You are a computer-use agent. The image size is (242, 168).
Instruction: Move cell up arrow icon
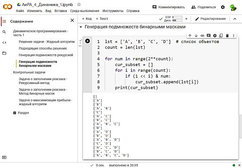[x=190, y=36]
